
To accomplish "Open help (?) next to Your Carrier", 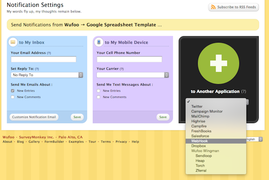I will click(x=121, y=69).
